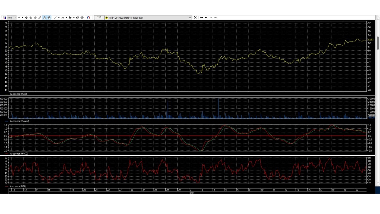Click the Аэрофлот [MACD] legend label
This screenshot has width=380, height=214.
tap(19, 153)
